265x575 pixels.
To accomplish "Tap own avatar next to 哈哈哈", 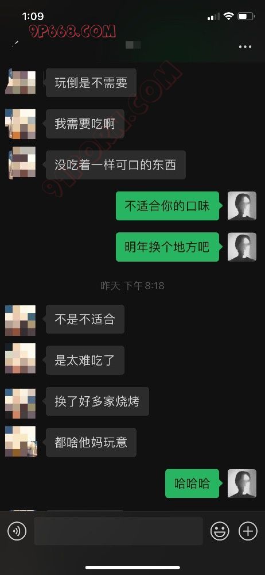I will point(242,484).
